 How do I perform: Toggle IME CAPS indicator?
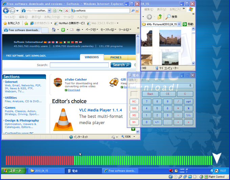pos(182,169)
